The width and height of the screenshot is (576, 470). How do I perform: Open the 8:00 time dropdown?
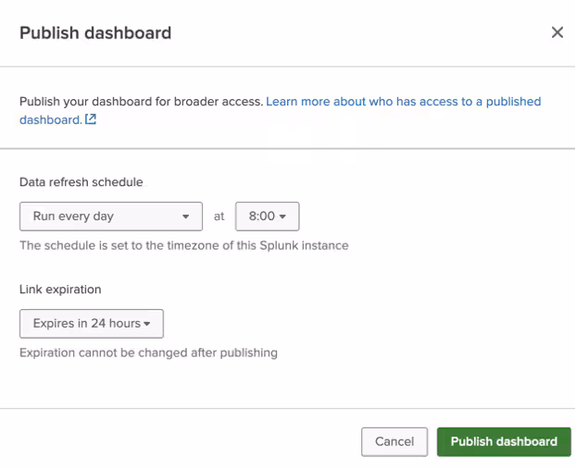pyautogui.click(x=267, y=216)
